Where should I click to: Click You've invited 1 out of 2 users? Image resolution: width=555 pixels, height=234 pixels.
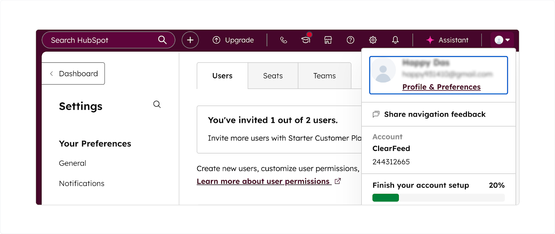(x=273, y=120)
